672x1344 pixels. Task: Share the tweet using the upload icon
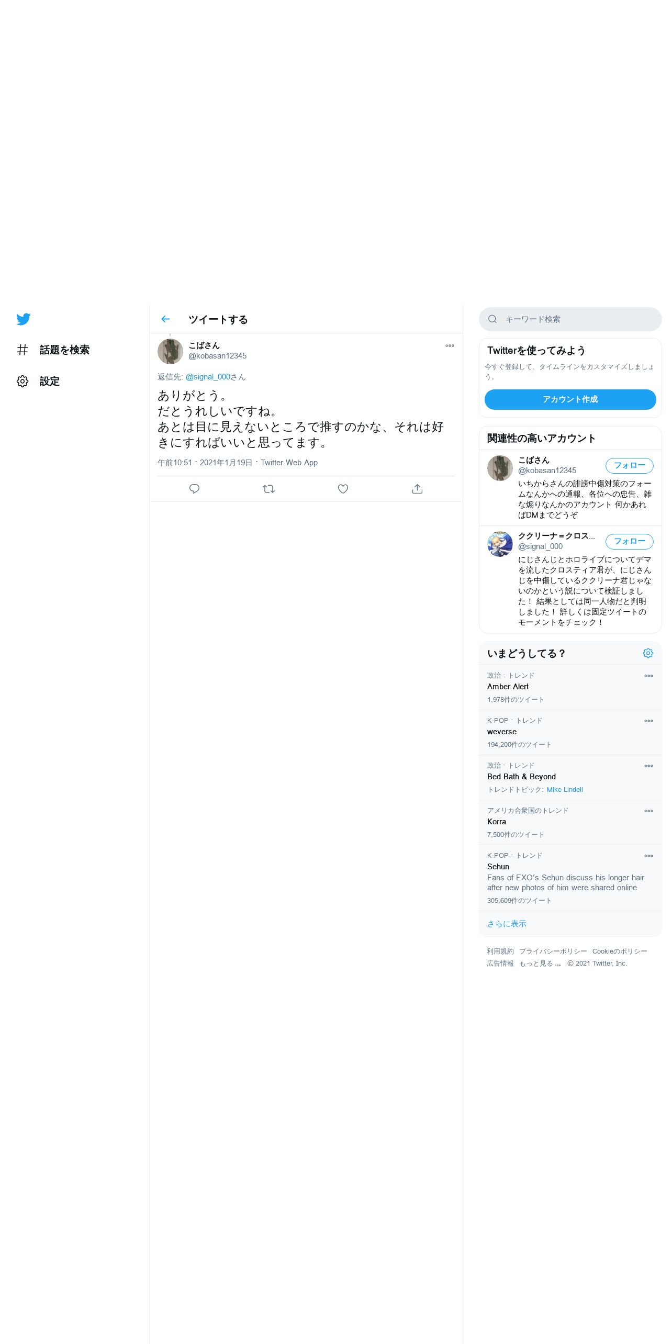[x=417, y=489]
